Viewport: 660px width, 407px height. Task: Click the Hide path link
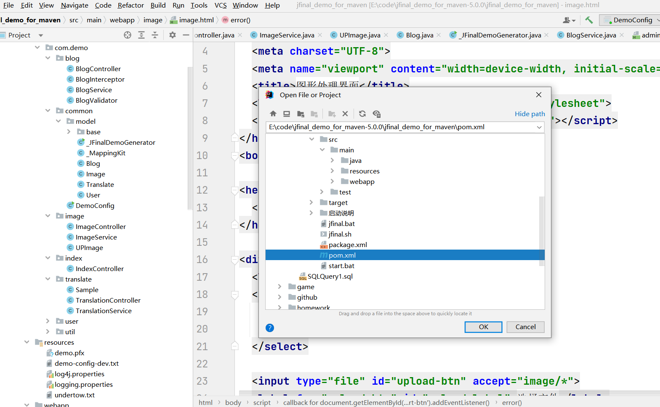[530, 114]
